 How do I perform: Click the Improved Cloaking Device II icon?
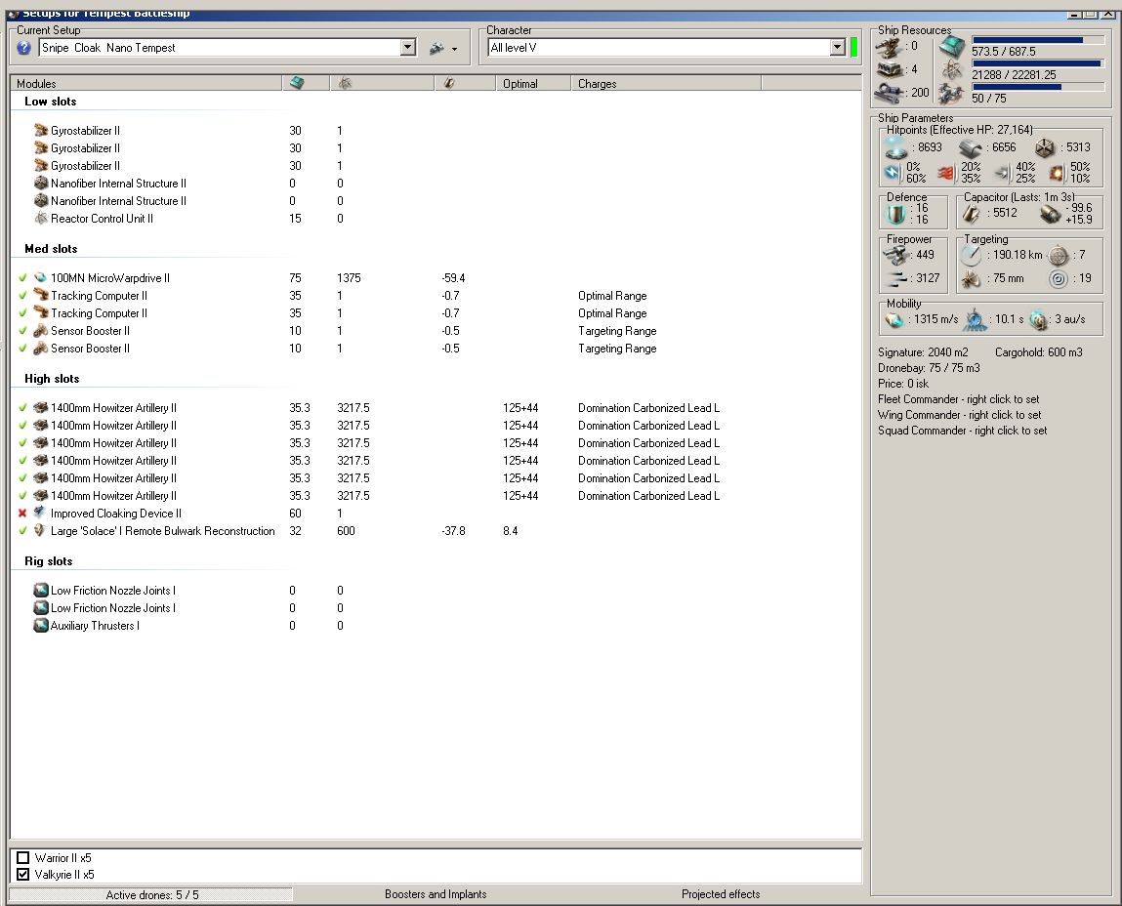(41, 513)
